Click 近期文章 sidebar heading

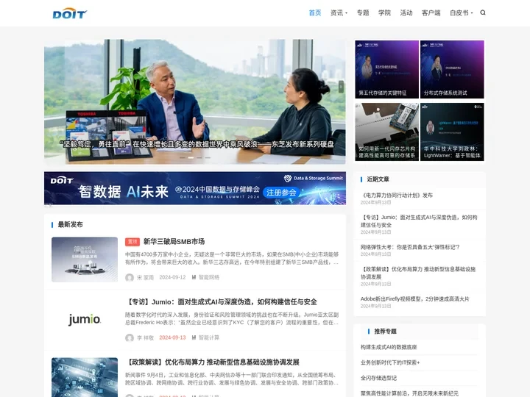tap(378, 179)
